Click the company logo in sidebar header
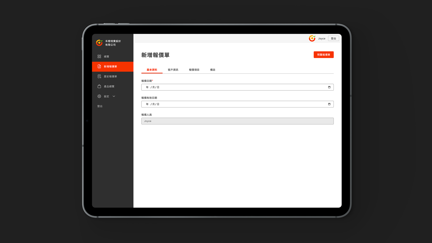Screen dimensions: 432x243 pos(99,43)
